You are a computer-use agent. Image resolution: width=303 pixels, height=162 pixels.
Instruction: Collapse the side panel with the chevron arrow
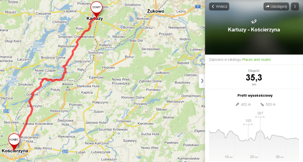tap(202, 81)
